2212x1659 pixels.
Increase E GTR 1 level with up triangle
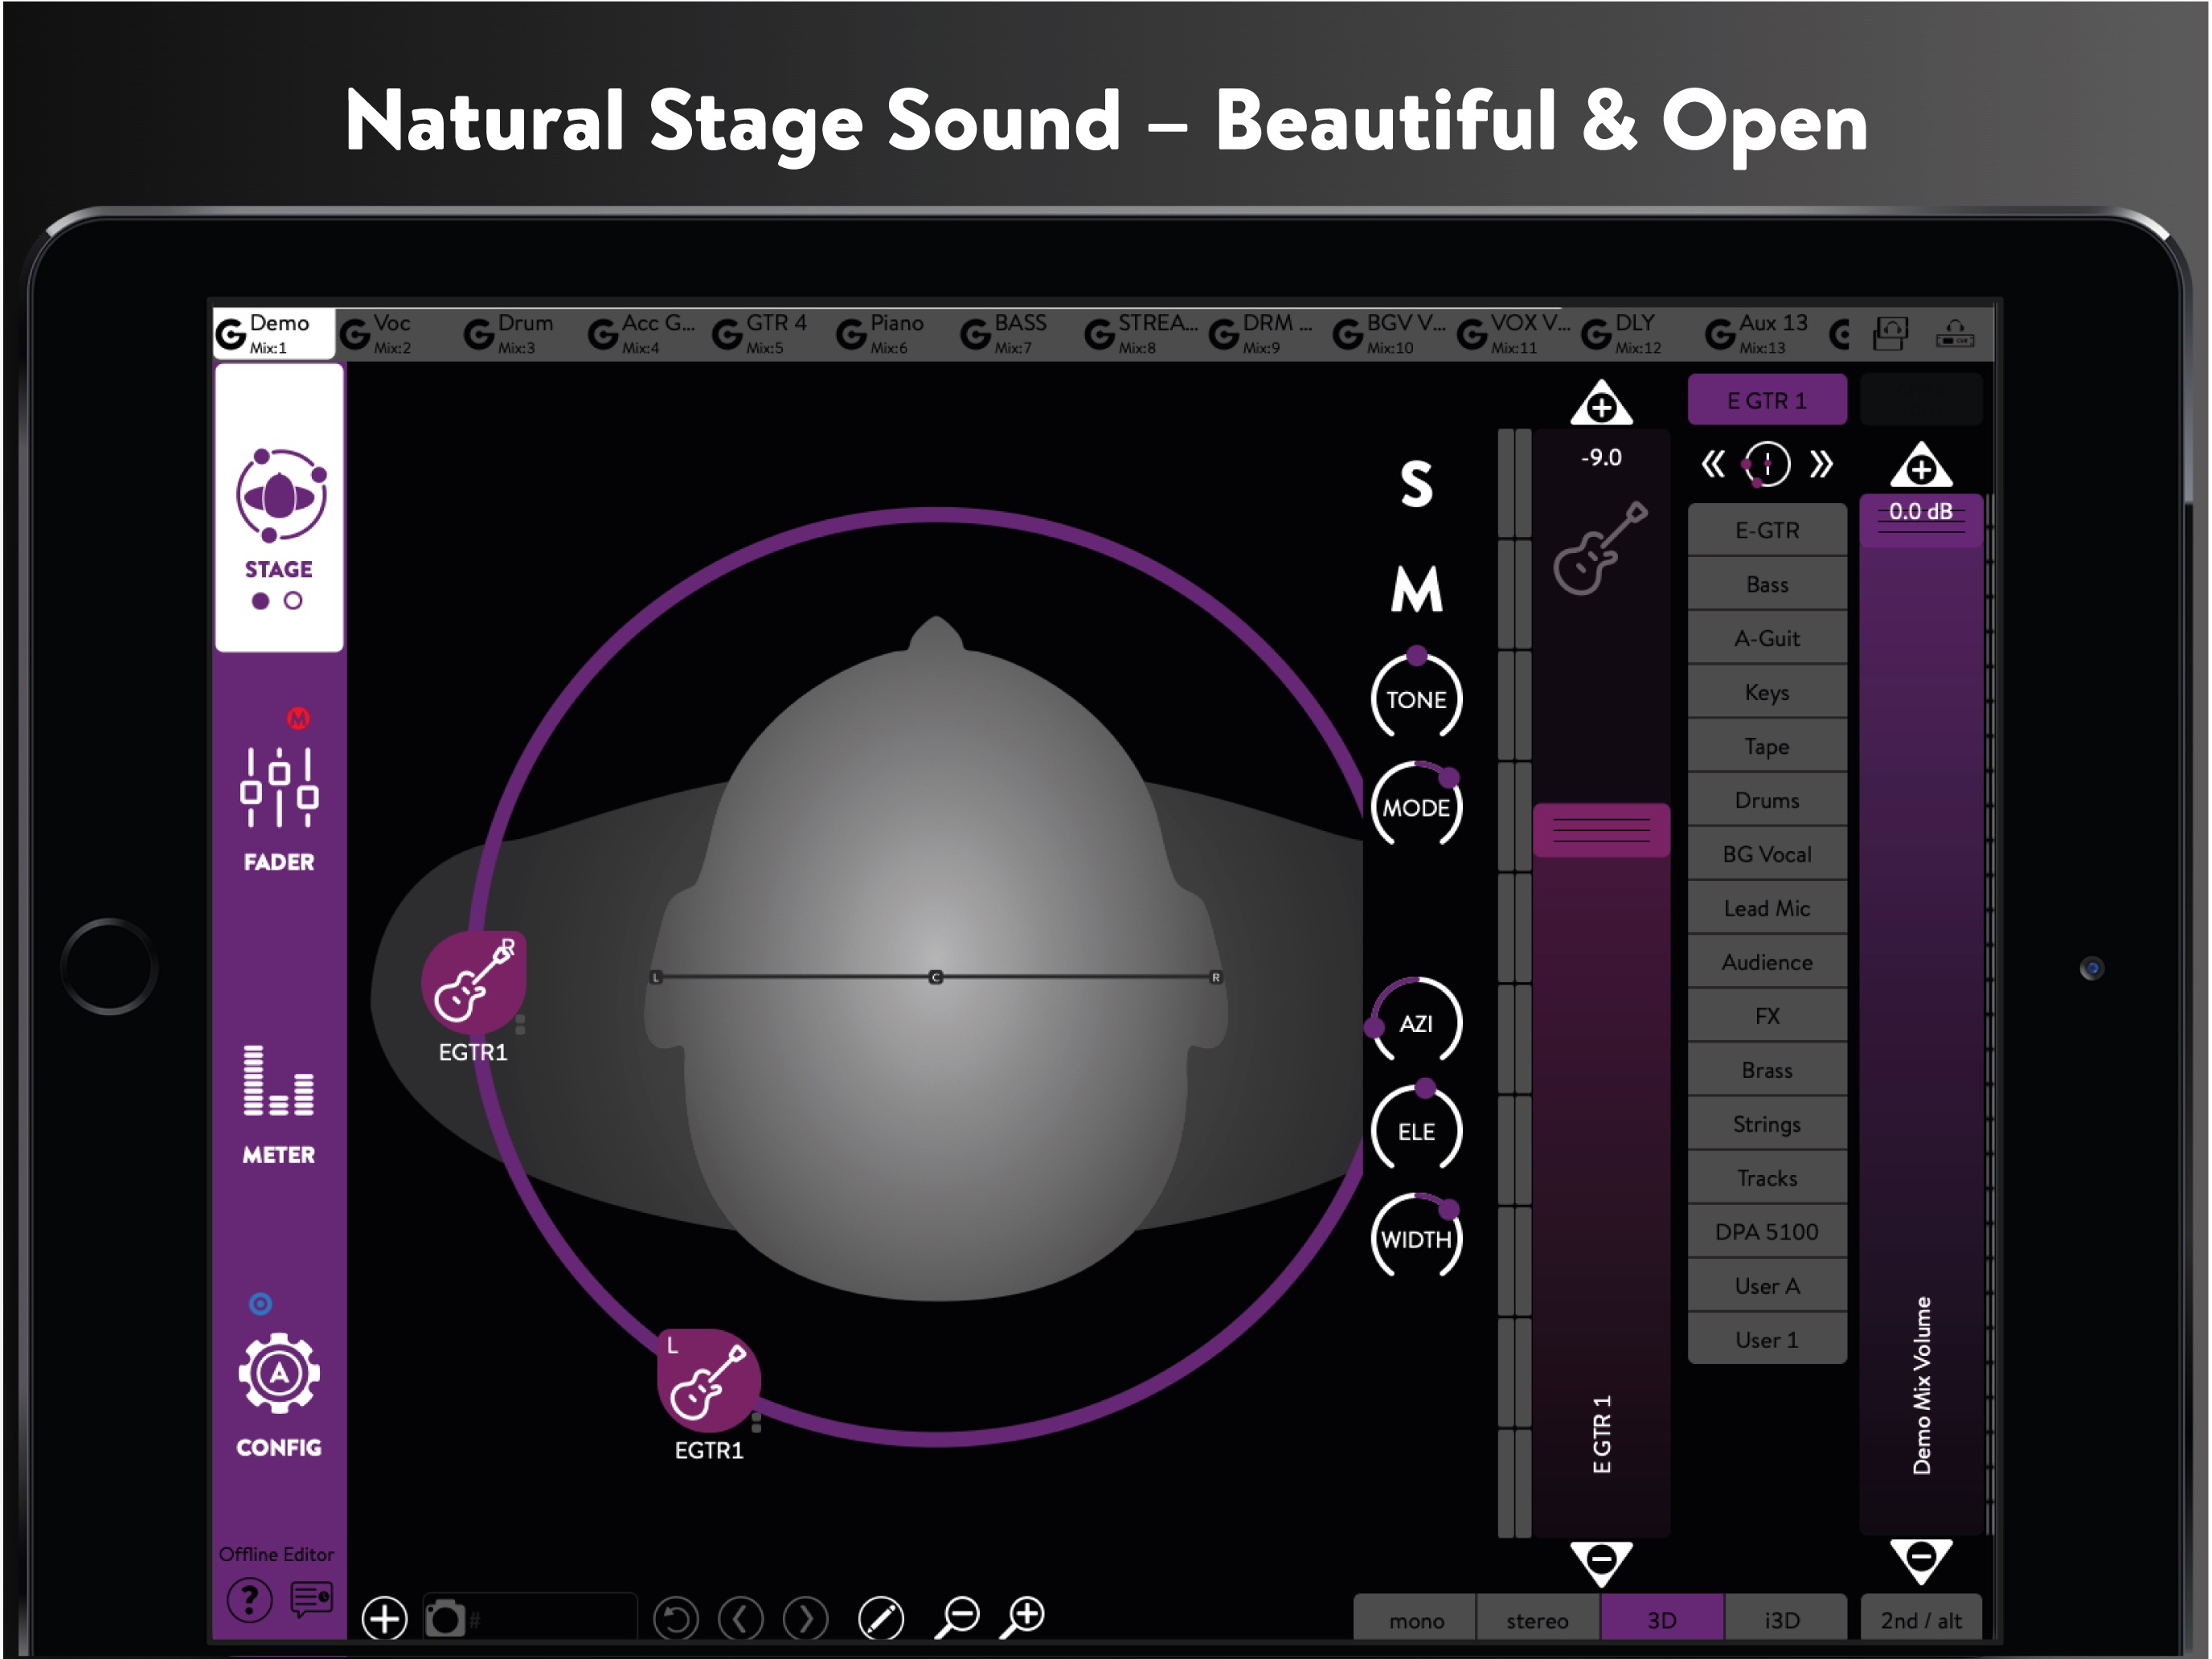1601,403
